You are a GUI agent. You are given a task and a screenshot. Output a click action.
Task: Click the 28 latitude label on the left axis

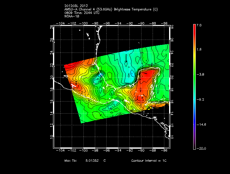point(51,28)
